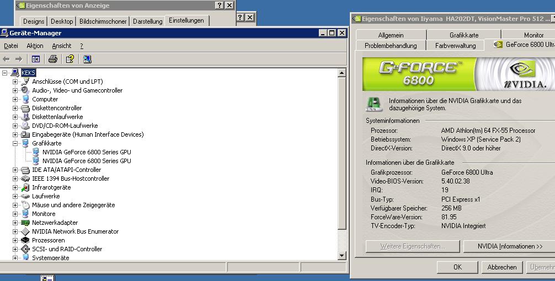Expand the Infrarotgeräte node
555x281 pixels.
pos(15,188)
